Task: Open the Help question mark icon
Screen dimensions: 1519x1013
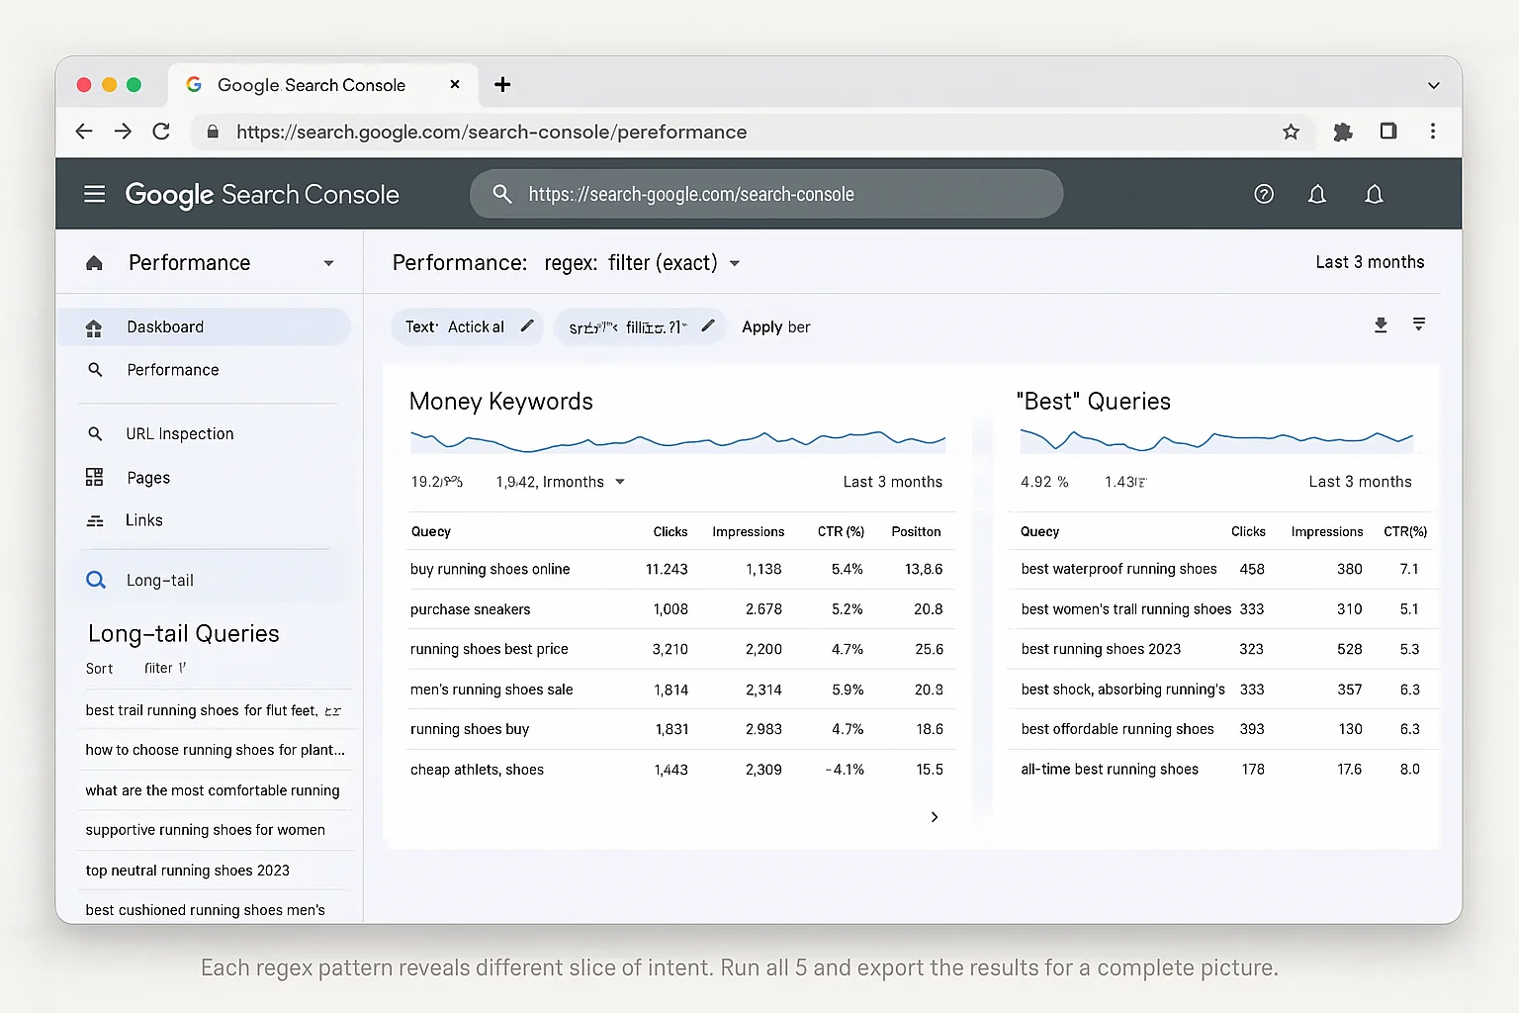Action: pos(1264,194)
